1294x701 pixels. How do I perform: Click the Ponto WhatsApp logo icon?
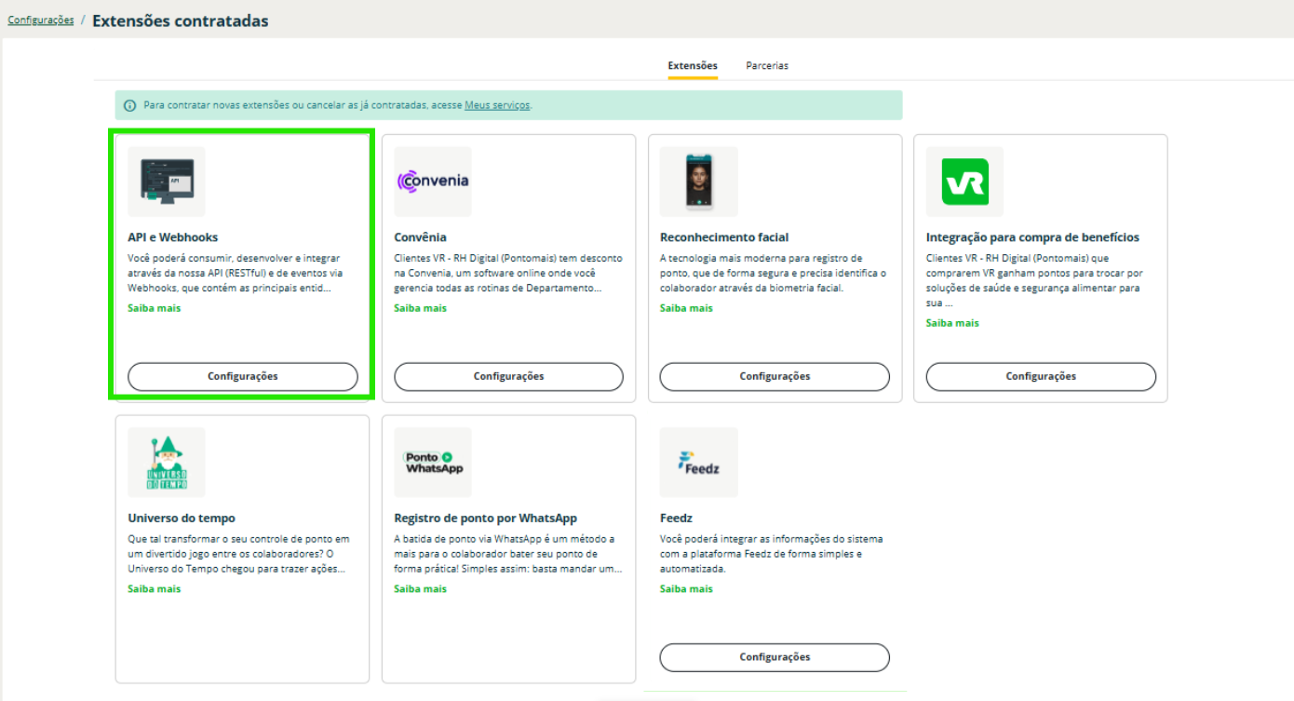[x=432, y=463]
